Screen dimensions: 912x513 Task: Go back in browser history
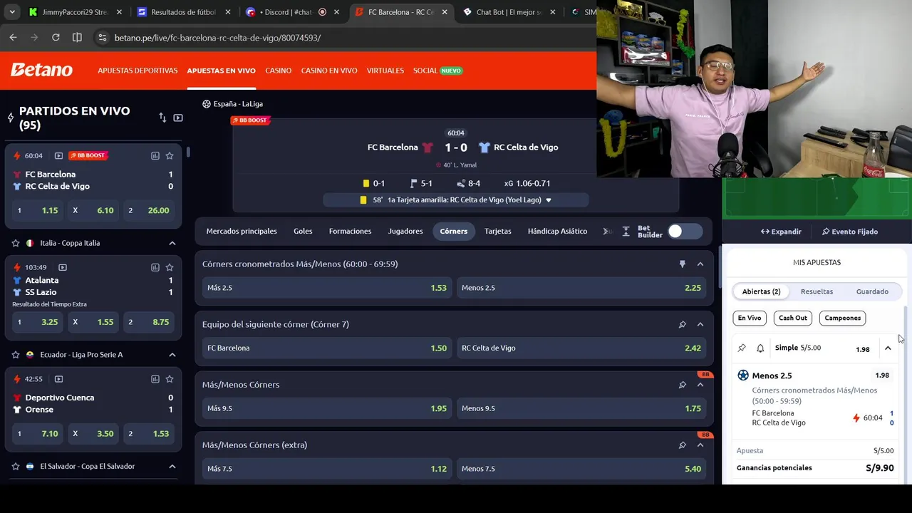[13, 38]
